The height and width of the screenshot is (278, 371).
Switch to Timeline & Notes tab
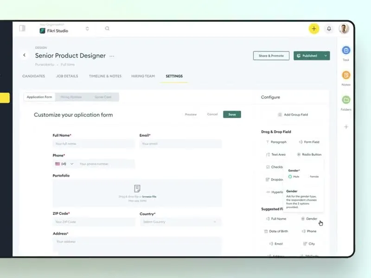(105, 76)
